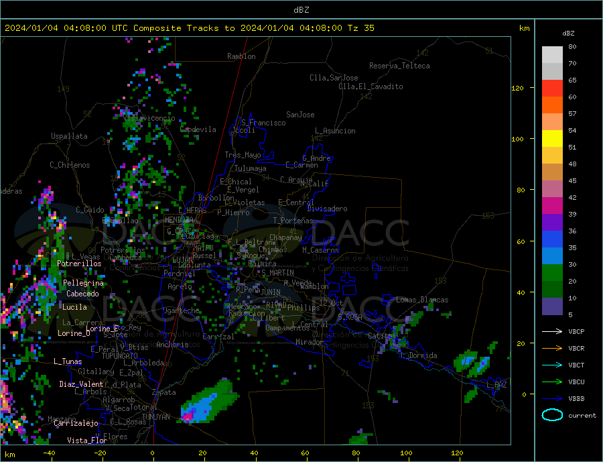Pick the medium green swatch below the 30 label
603x462 pixels.
(x=552, y=273)
